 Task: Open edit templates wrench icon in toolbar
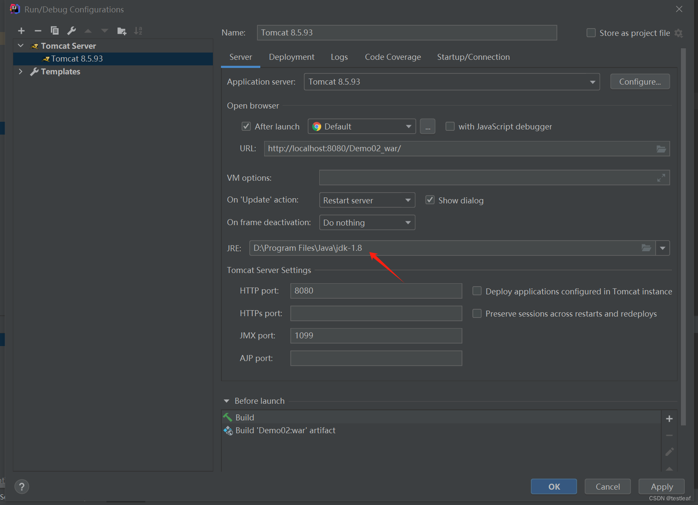point(71,31)
